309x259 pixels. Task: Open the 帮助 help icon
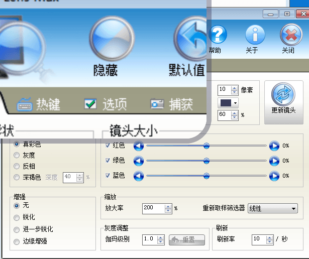pos(218,35)
